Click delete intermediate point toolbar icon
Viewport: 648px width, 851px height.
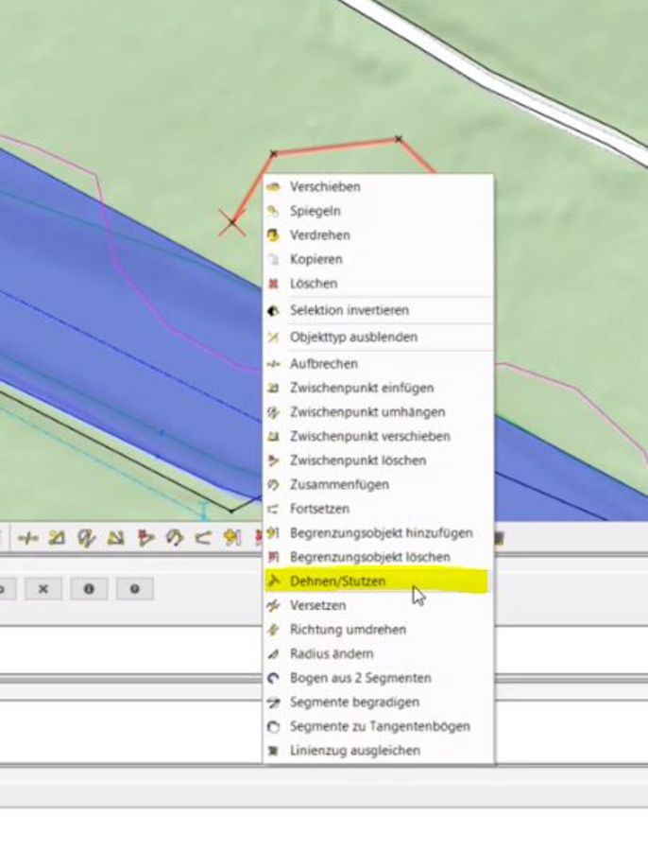pyautogui.click(x=145, y=538)
